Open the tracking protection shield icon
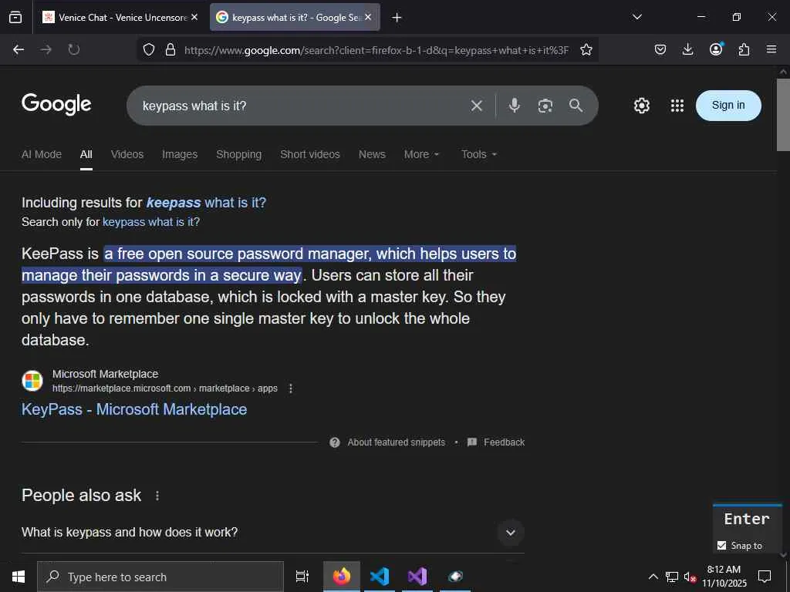 tap(149, 49)
